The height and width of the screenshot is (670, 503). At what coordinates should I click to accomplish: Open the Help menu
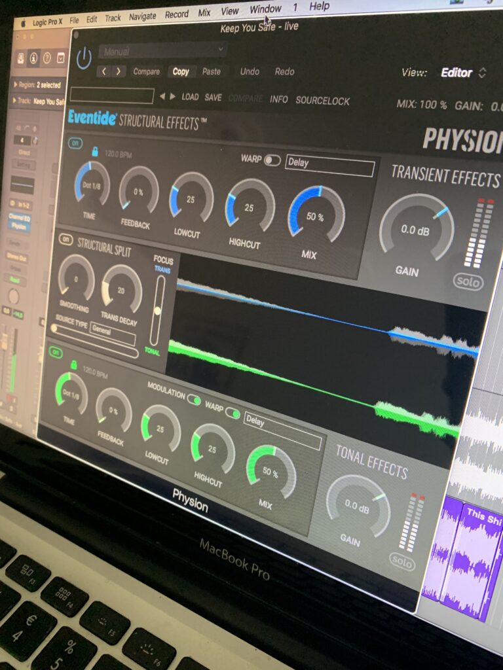pos(320,6)
